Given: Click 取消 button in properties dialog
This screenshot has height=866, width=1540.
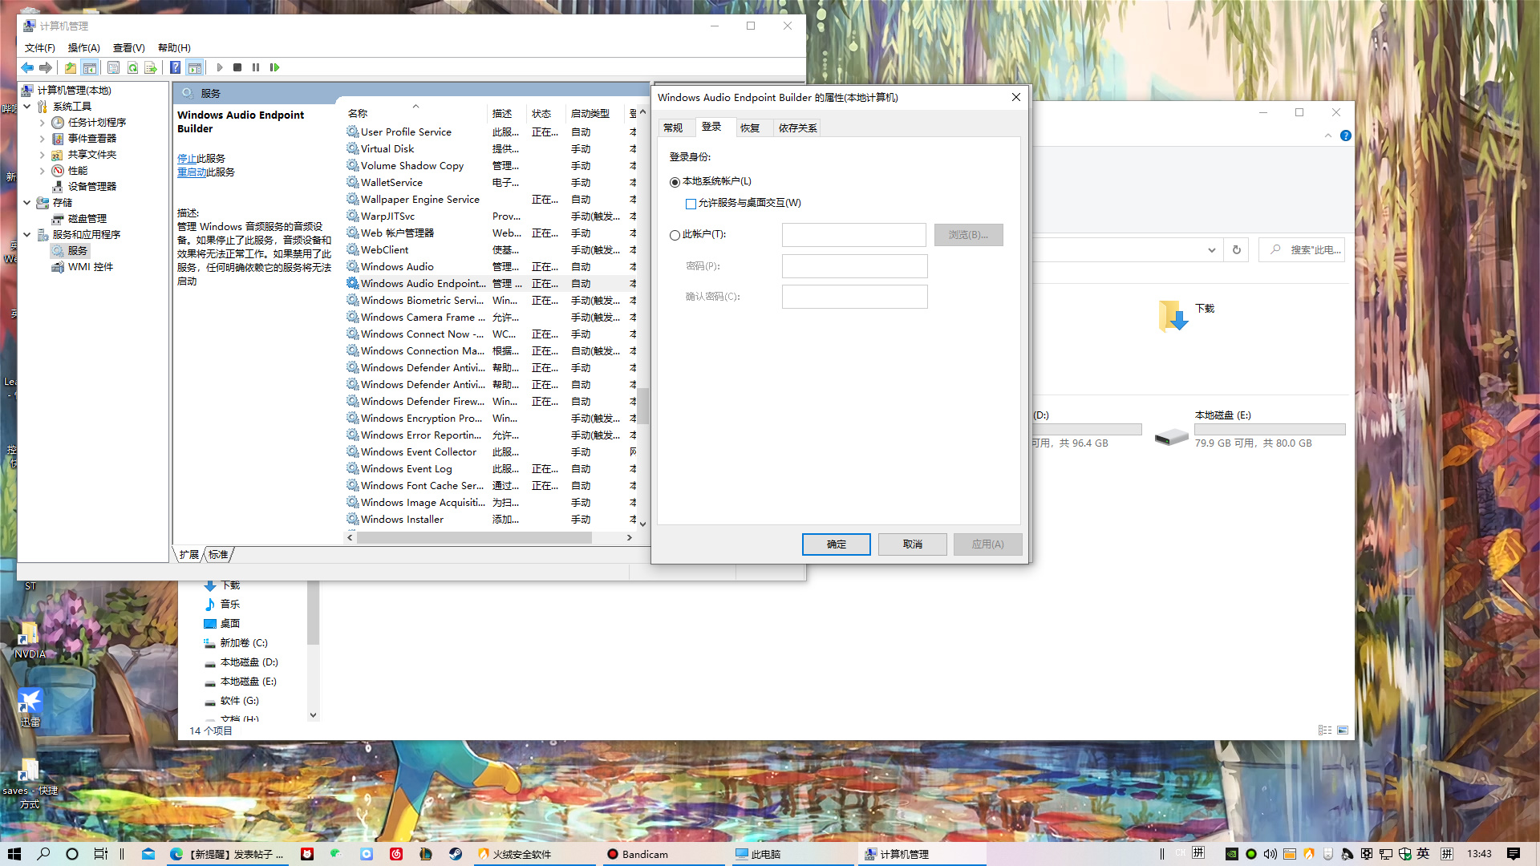Looking at the screenshot, I should (913, 544).
